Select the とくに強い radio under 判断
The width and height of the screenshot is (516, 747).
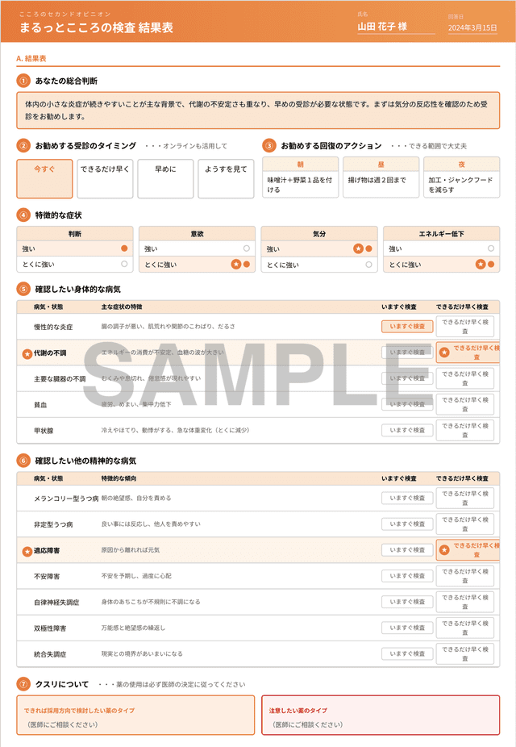tap(124, 264)
